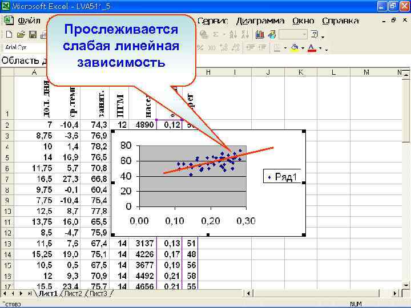Click the Increase Indent icon
Image resolution: width=411 pixels, height=308 pixels.
(x=263, y=48)
